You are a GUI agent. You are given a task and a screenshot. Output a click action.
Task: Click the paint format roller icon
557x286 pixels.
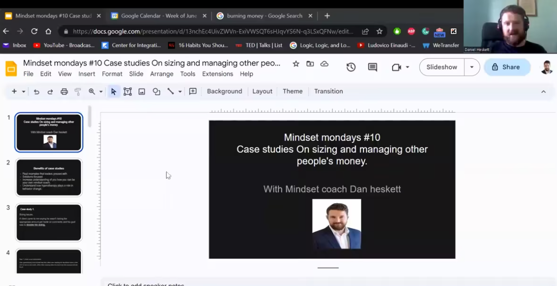click(78, 92)
